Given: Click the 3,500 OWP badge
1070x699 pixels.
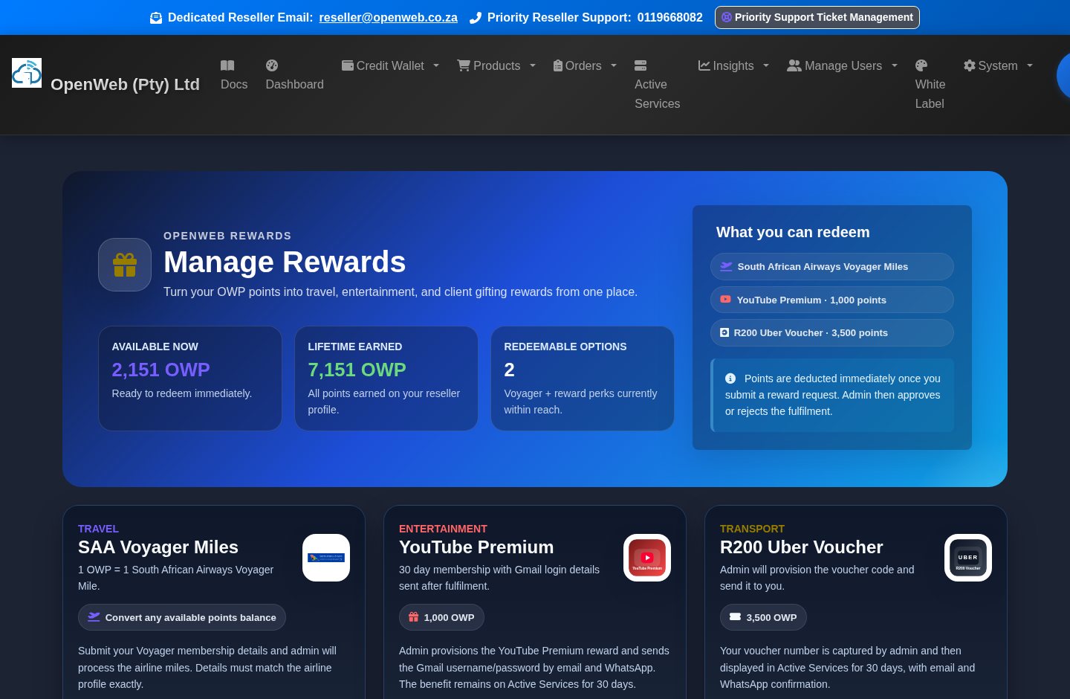Looking at the screenshot, I should pos(763,617).
